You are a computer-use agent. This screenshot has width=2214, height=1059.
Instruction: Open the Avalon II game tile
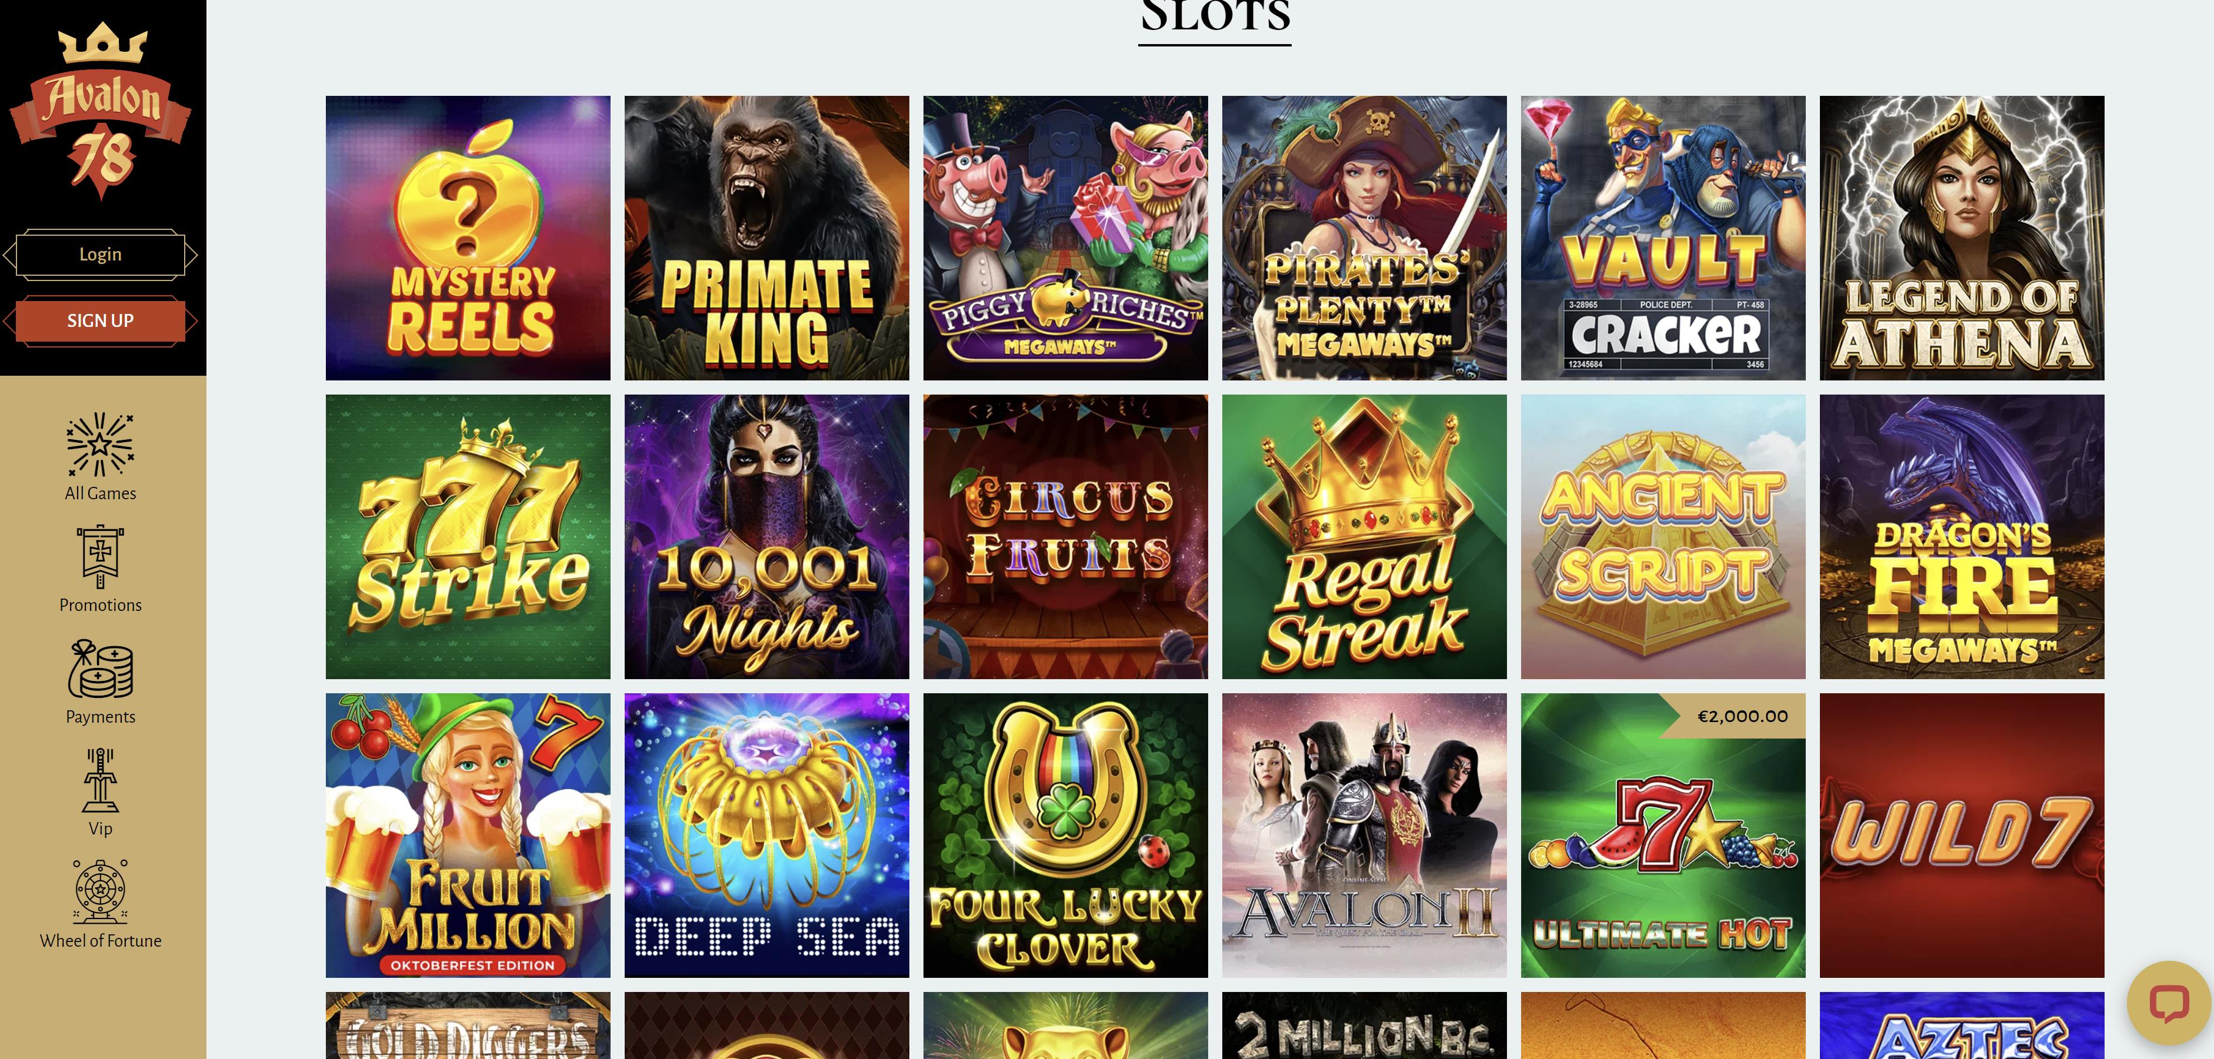point(1364,836)
